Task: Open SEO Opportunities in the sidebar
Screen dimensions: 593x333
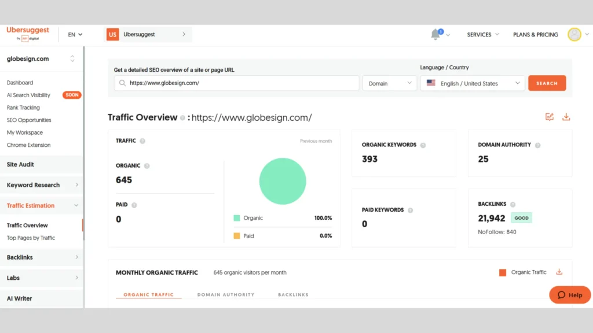Action: [29, 120]
